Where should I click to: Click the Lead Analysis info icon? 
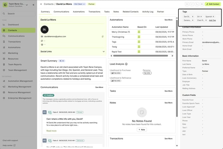point(126,64)
